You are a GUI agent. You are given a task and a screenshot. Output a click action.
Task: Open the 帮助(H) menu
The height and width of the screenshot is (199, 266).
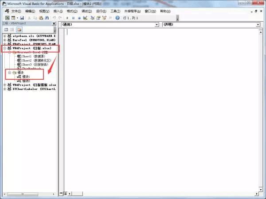(x=165, y=11)
